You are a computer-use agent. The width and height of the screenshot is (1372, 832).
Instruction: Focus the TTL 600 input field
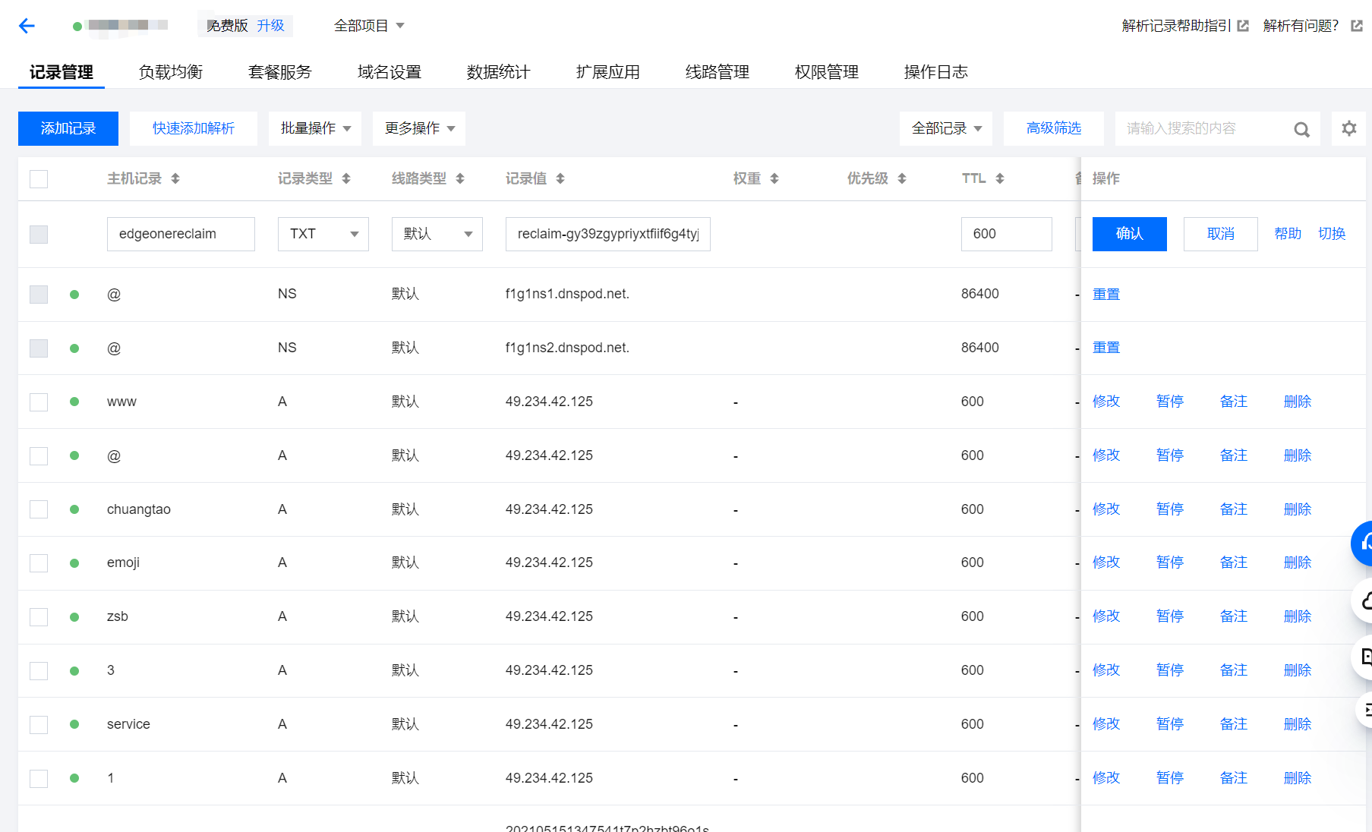point(1007,234)
